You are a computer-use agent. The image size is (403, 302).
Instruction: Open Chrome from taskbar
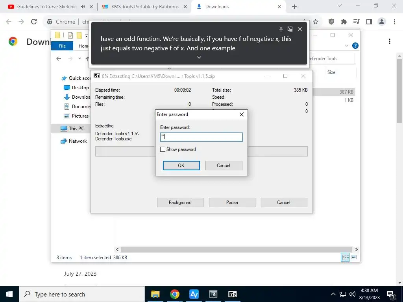coord(174,294)
